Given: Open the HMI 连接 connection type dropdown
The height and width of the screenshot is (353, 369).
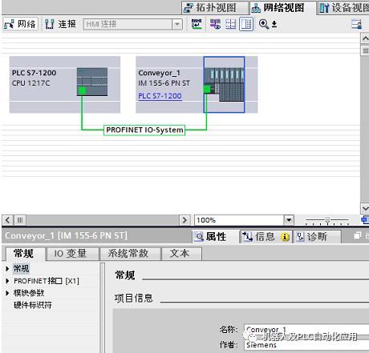Looking at the screenshot, I should coord(177,24).
